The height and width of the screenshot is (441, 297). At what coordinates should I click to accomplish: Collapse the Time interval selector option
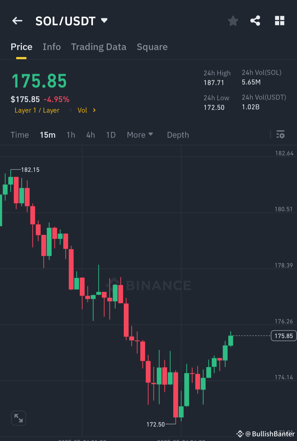tap(20, 135)
